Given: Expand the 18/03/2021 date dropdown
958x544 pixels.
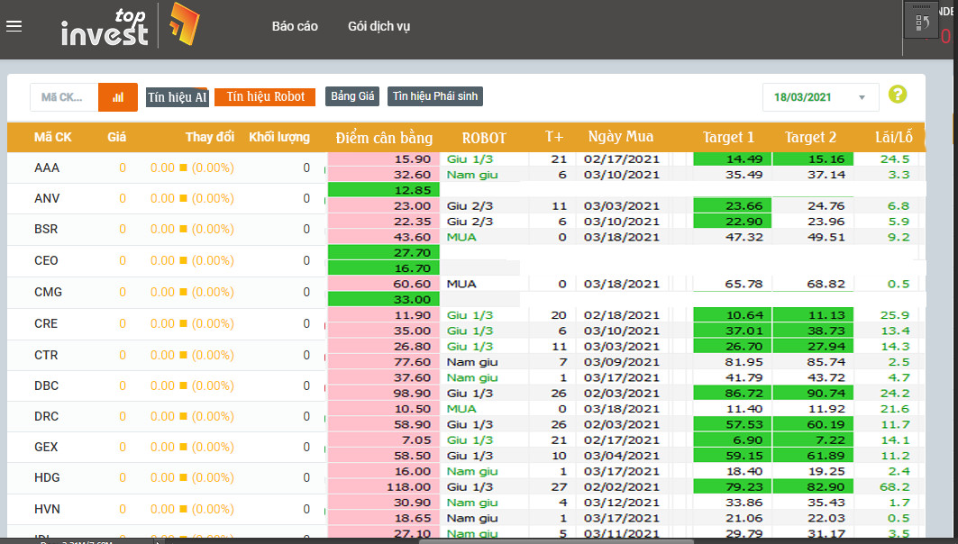Looking at the screenshot, I should click(819, 97).
